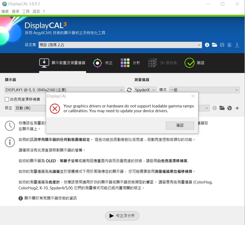This screenshot has height=225, width=245.
Task: Enable 白色亮度漂移補償 checkbox
Action: click(7, 99)
